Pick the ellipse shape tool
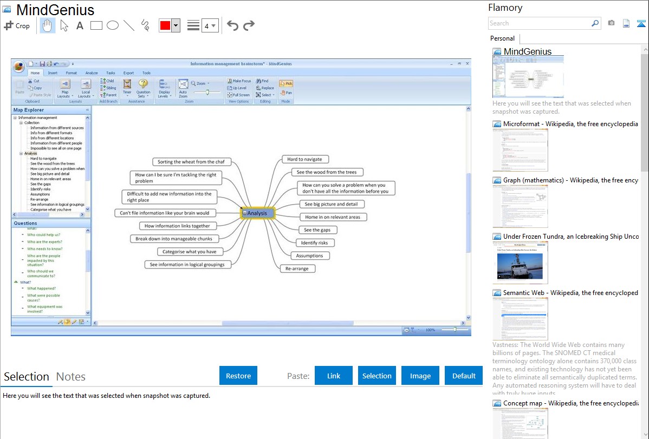The image size is (649, 439). 113,25
